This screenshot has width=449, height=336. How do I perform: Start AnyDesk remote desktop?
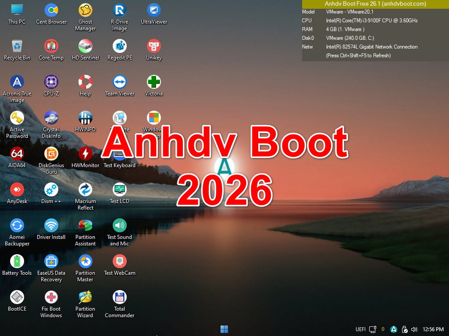tap(17, 193)
